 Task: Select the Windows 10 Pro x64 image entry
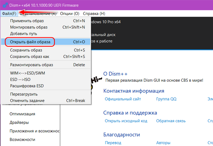pyautogui.click(x=106, y=22)
